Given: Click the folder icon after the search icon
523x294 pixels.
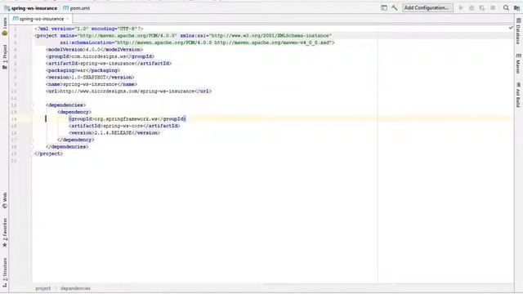Looking at the screenshot, I should [x=516, y=7].
